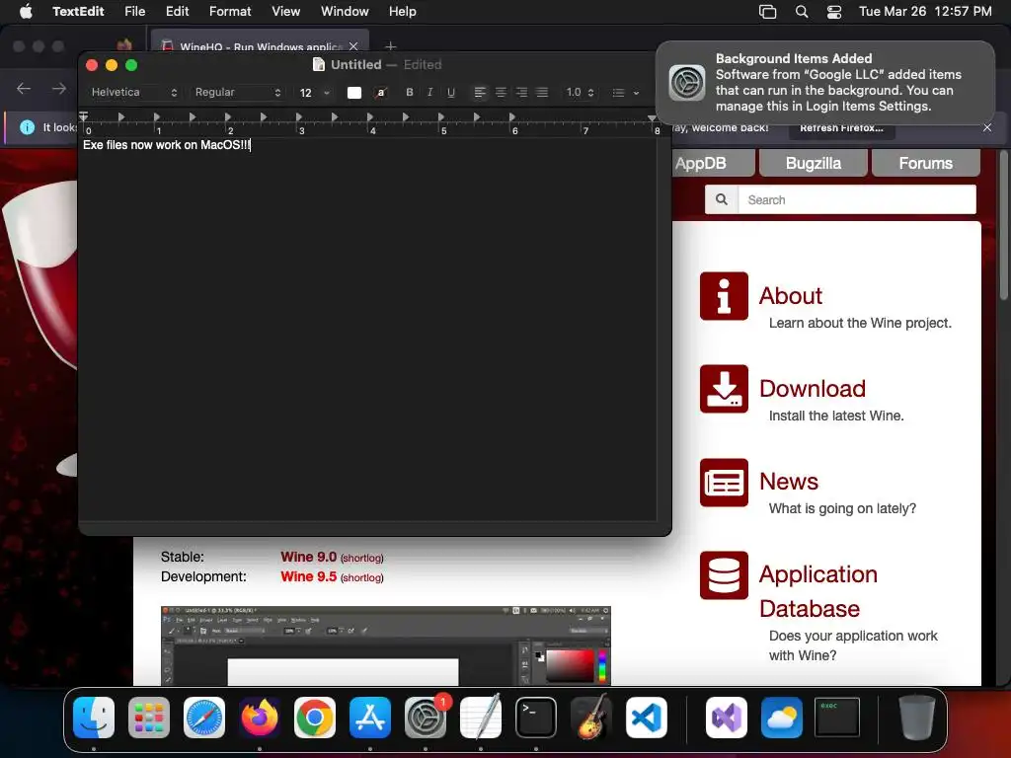Close the WineHQ Firefox tab
The height and width of the screenshot is (758, 1011).
353,46
